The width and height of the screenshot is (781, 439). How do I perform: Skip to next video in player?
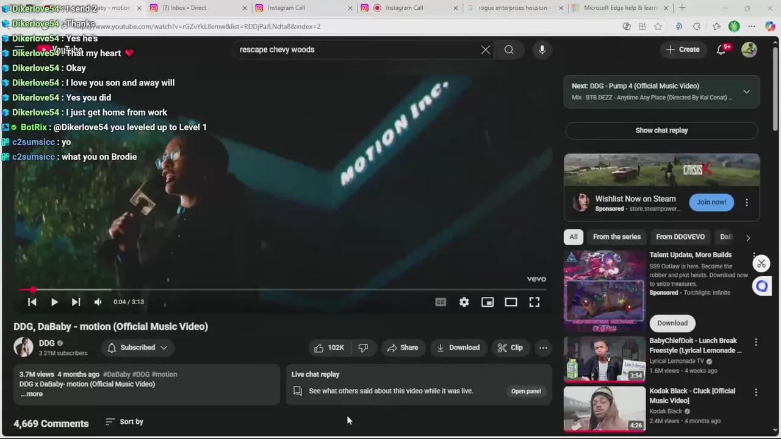pos(76,302)
